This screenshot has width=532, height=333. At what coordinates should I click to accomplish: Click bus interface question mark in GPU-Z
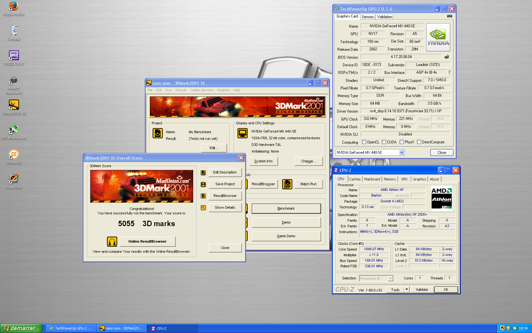(x=449, y=72)
